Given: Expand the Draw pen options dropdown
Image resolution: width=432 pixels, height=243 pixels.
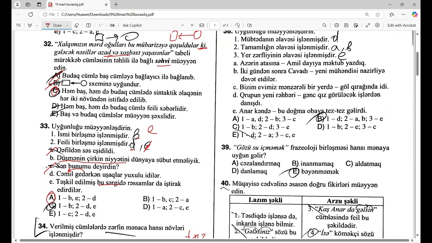Looking at the screenshot, I should point(67,25).
